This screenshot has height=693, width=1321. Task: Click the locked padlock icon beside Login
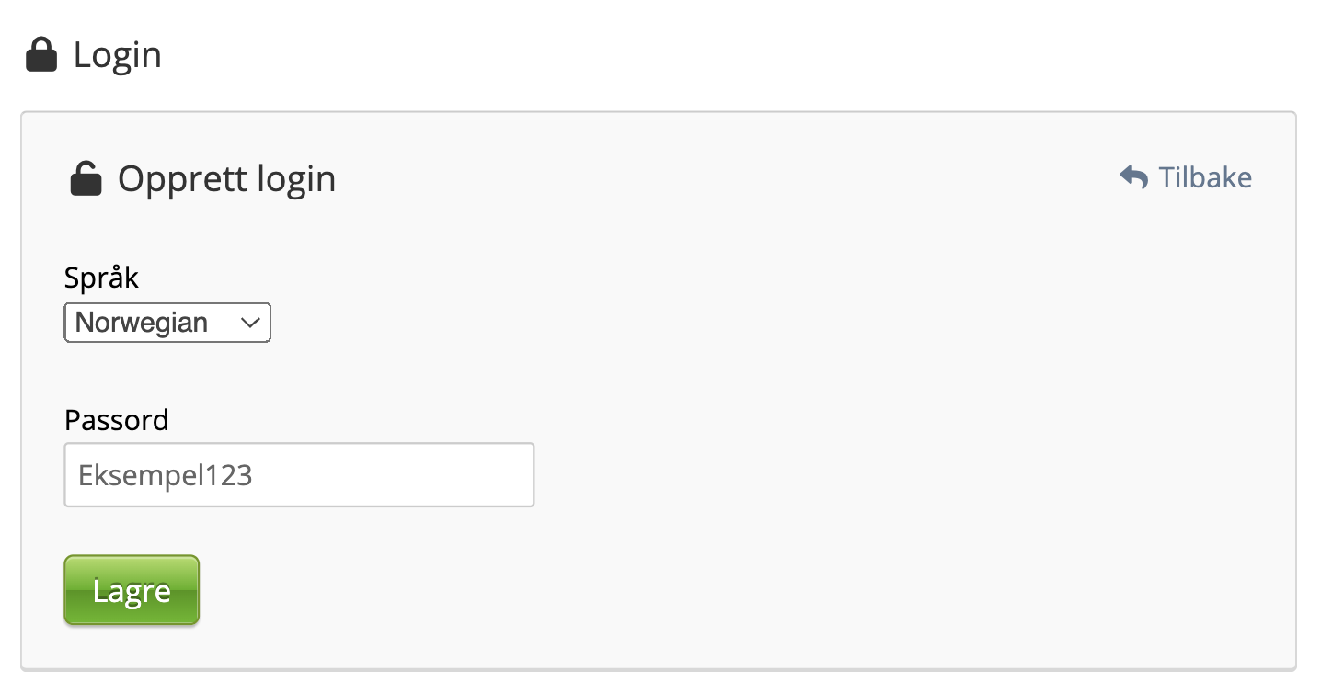coord(40,56)
